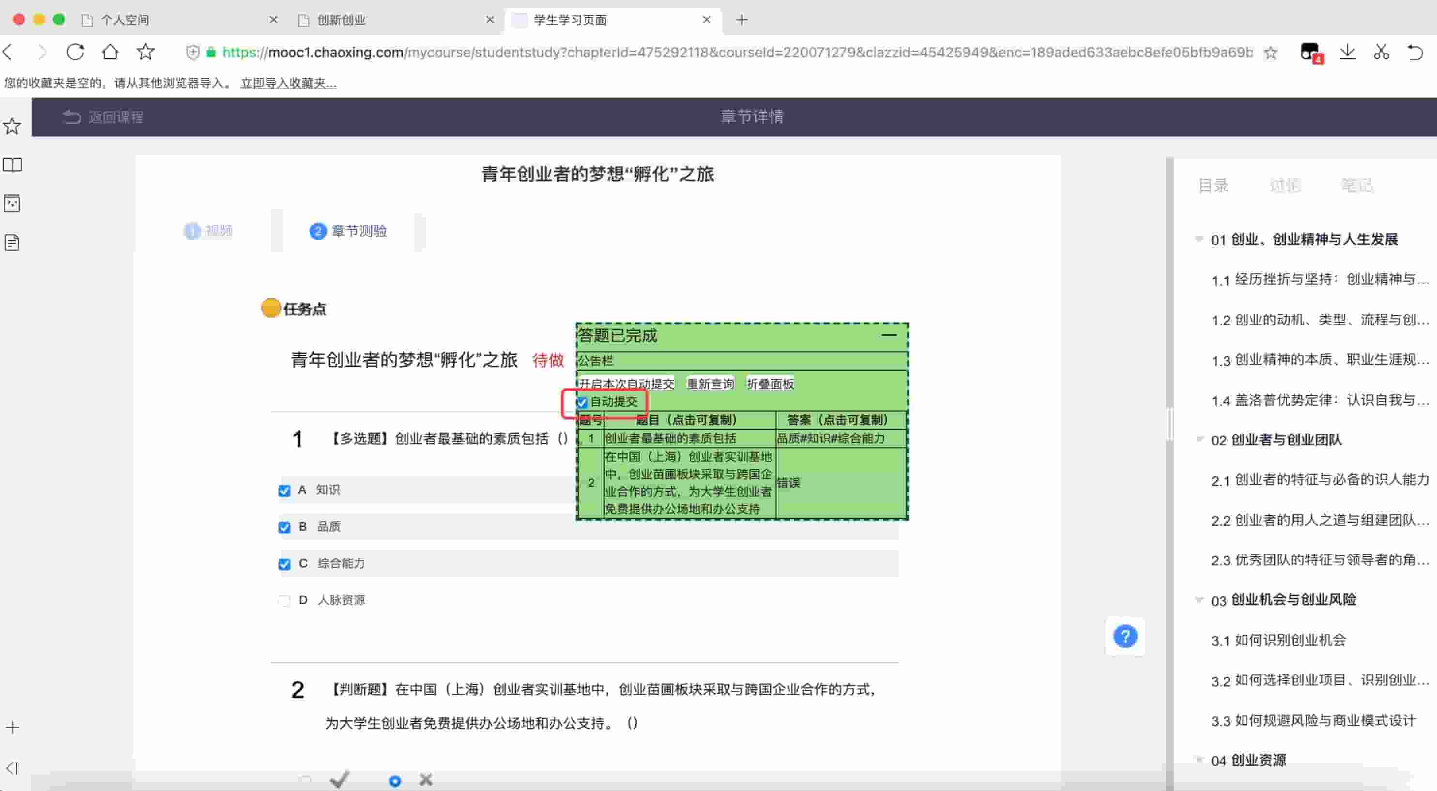Collapse chapter 03 创业机会与创业风险
Viewport: 1437px width, 791px height.
coord(1199,600)
